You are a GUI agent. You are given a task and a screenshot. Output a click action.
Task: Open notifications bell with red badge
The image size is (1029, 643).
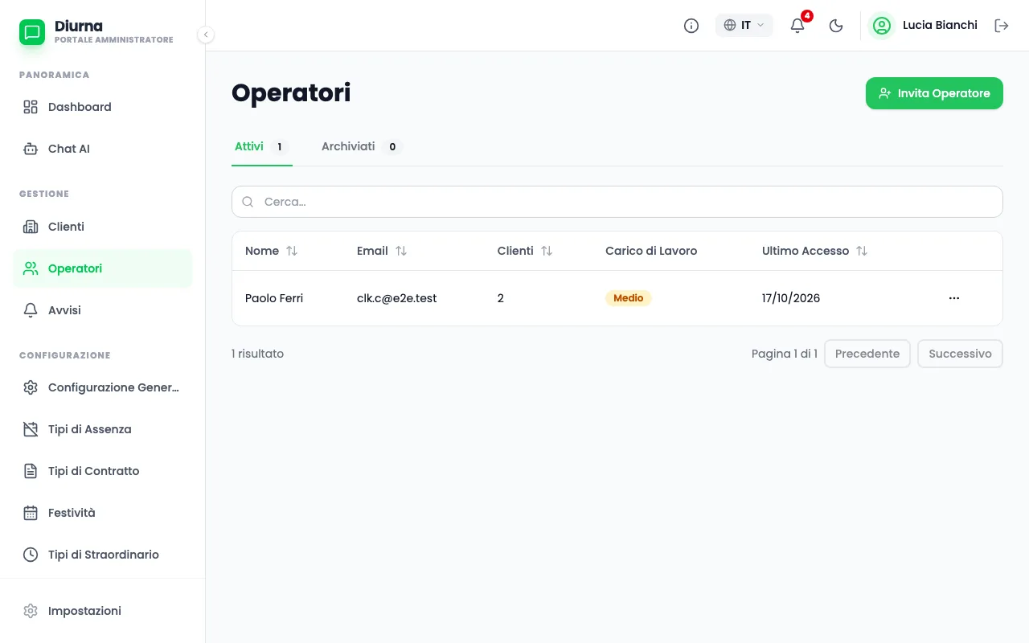click(x=797, y=26)
